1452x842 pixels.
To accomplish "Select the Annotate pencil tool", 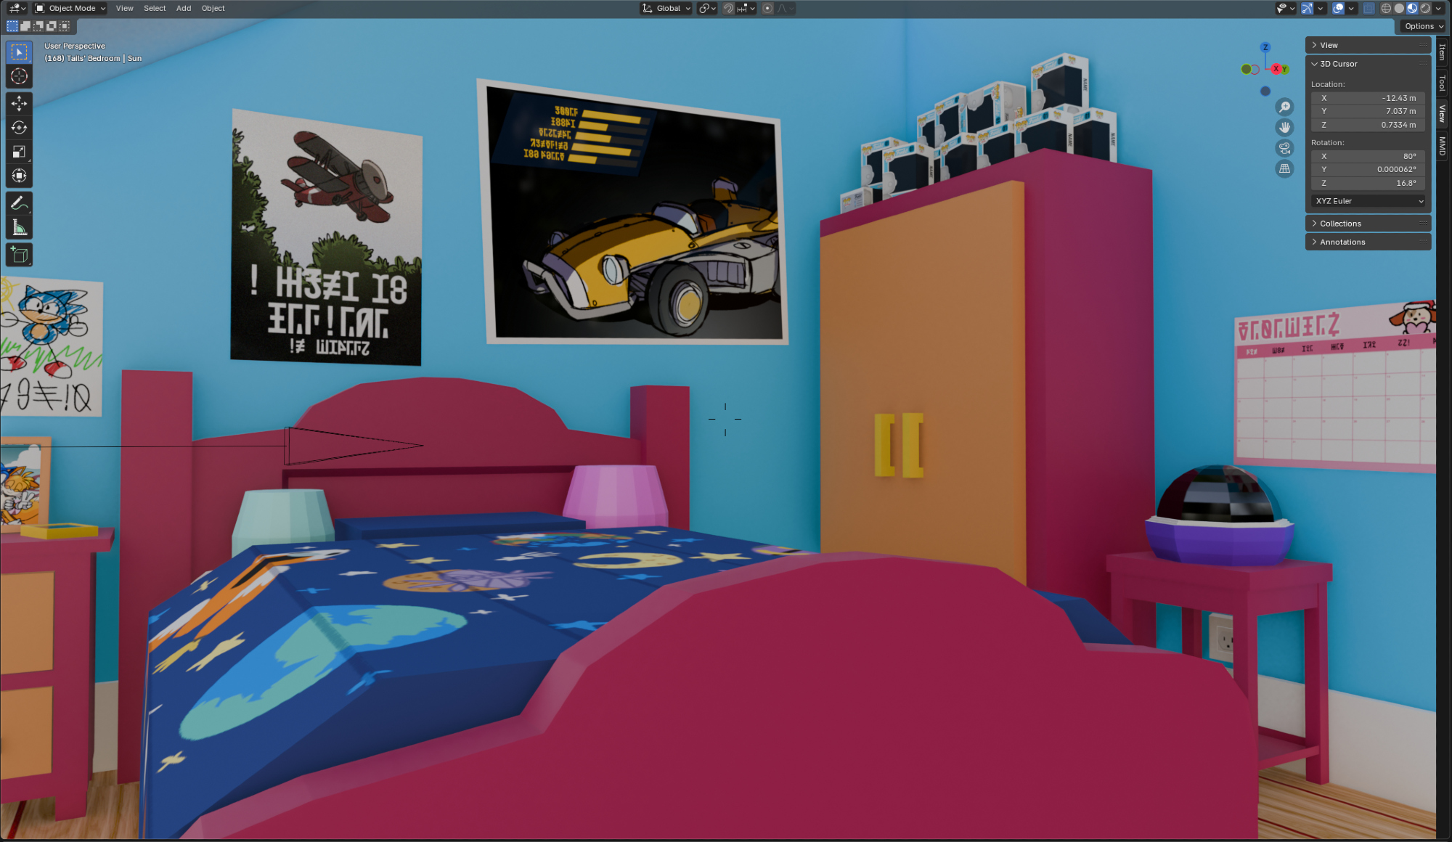I will point(20,203).
